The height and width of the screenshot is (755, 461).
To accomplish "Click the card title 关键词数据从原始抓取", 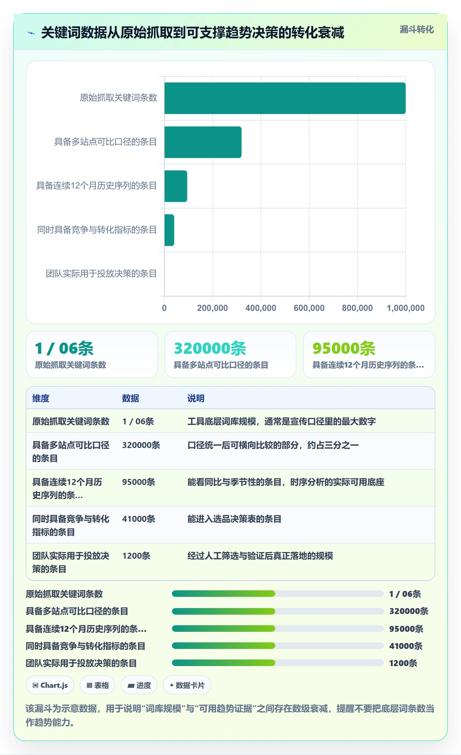I will 193,33.
